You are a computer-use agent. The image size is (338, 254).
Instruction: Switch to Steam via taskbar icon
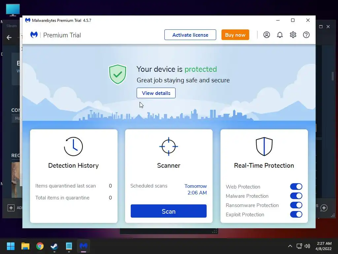click(x=54, y=246)
